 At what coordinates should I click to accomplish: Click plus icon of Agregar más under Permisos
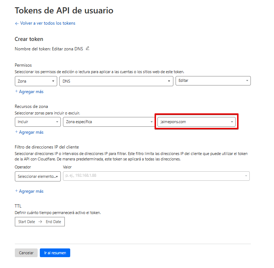point(16,92)
